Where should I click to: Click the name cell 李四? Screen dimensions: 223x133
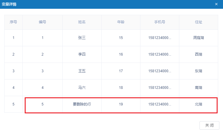[82, 54]
